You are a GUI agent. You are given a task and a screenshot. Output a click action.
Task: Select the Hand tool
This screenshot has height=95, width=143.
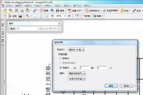[5, 16]
